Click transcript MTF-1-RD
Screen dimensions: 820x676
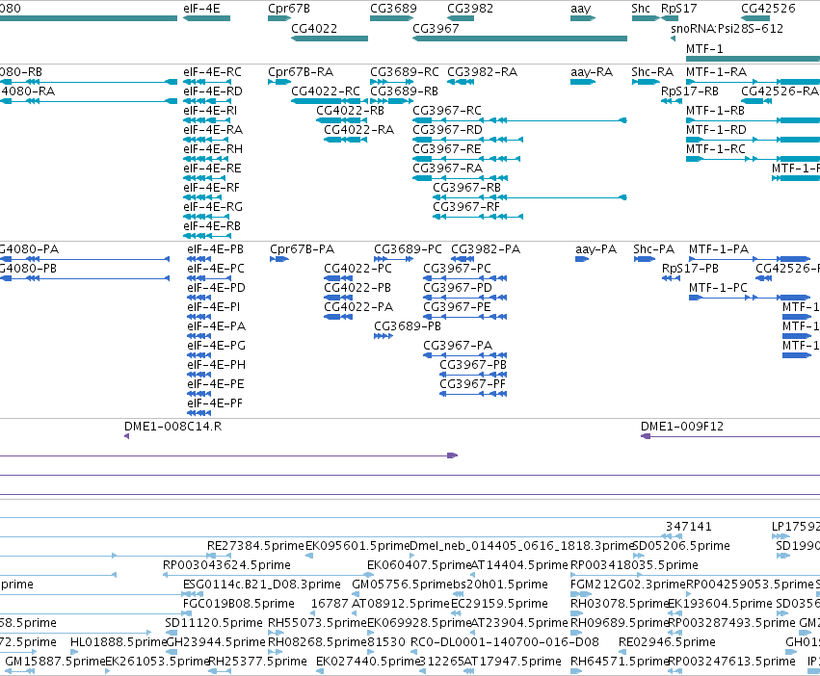[716, 130]
